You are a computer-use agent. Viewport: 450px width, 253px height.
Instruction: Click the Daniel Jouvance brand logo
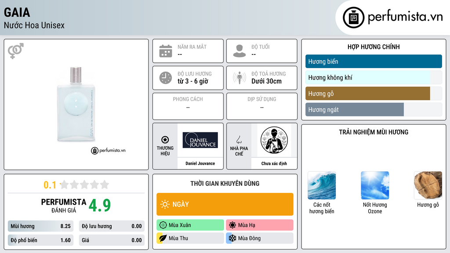point(200,140)
